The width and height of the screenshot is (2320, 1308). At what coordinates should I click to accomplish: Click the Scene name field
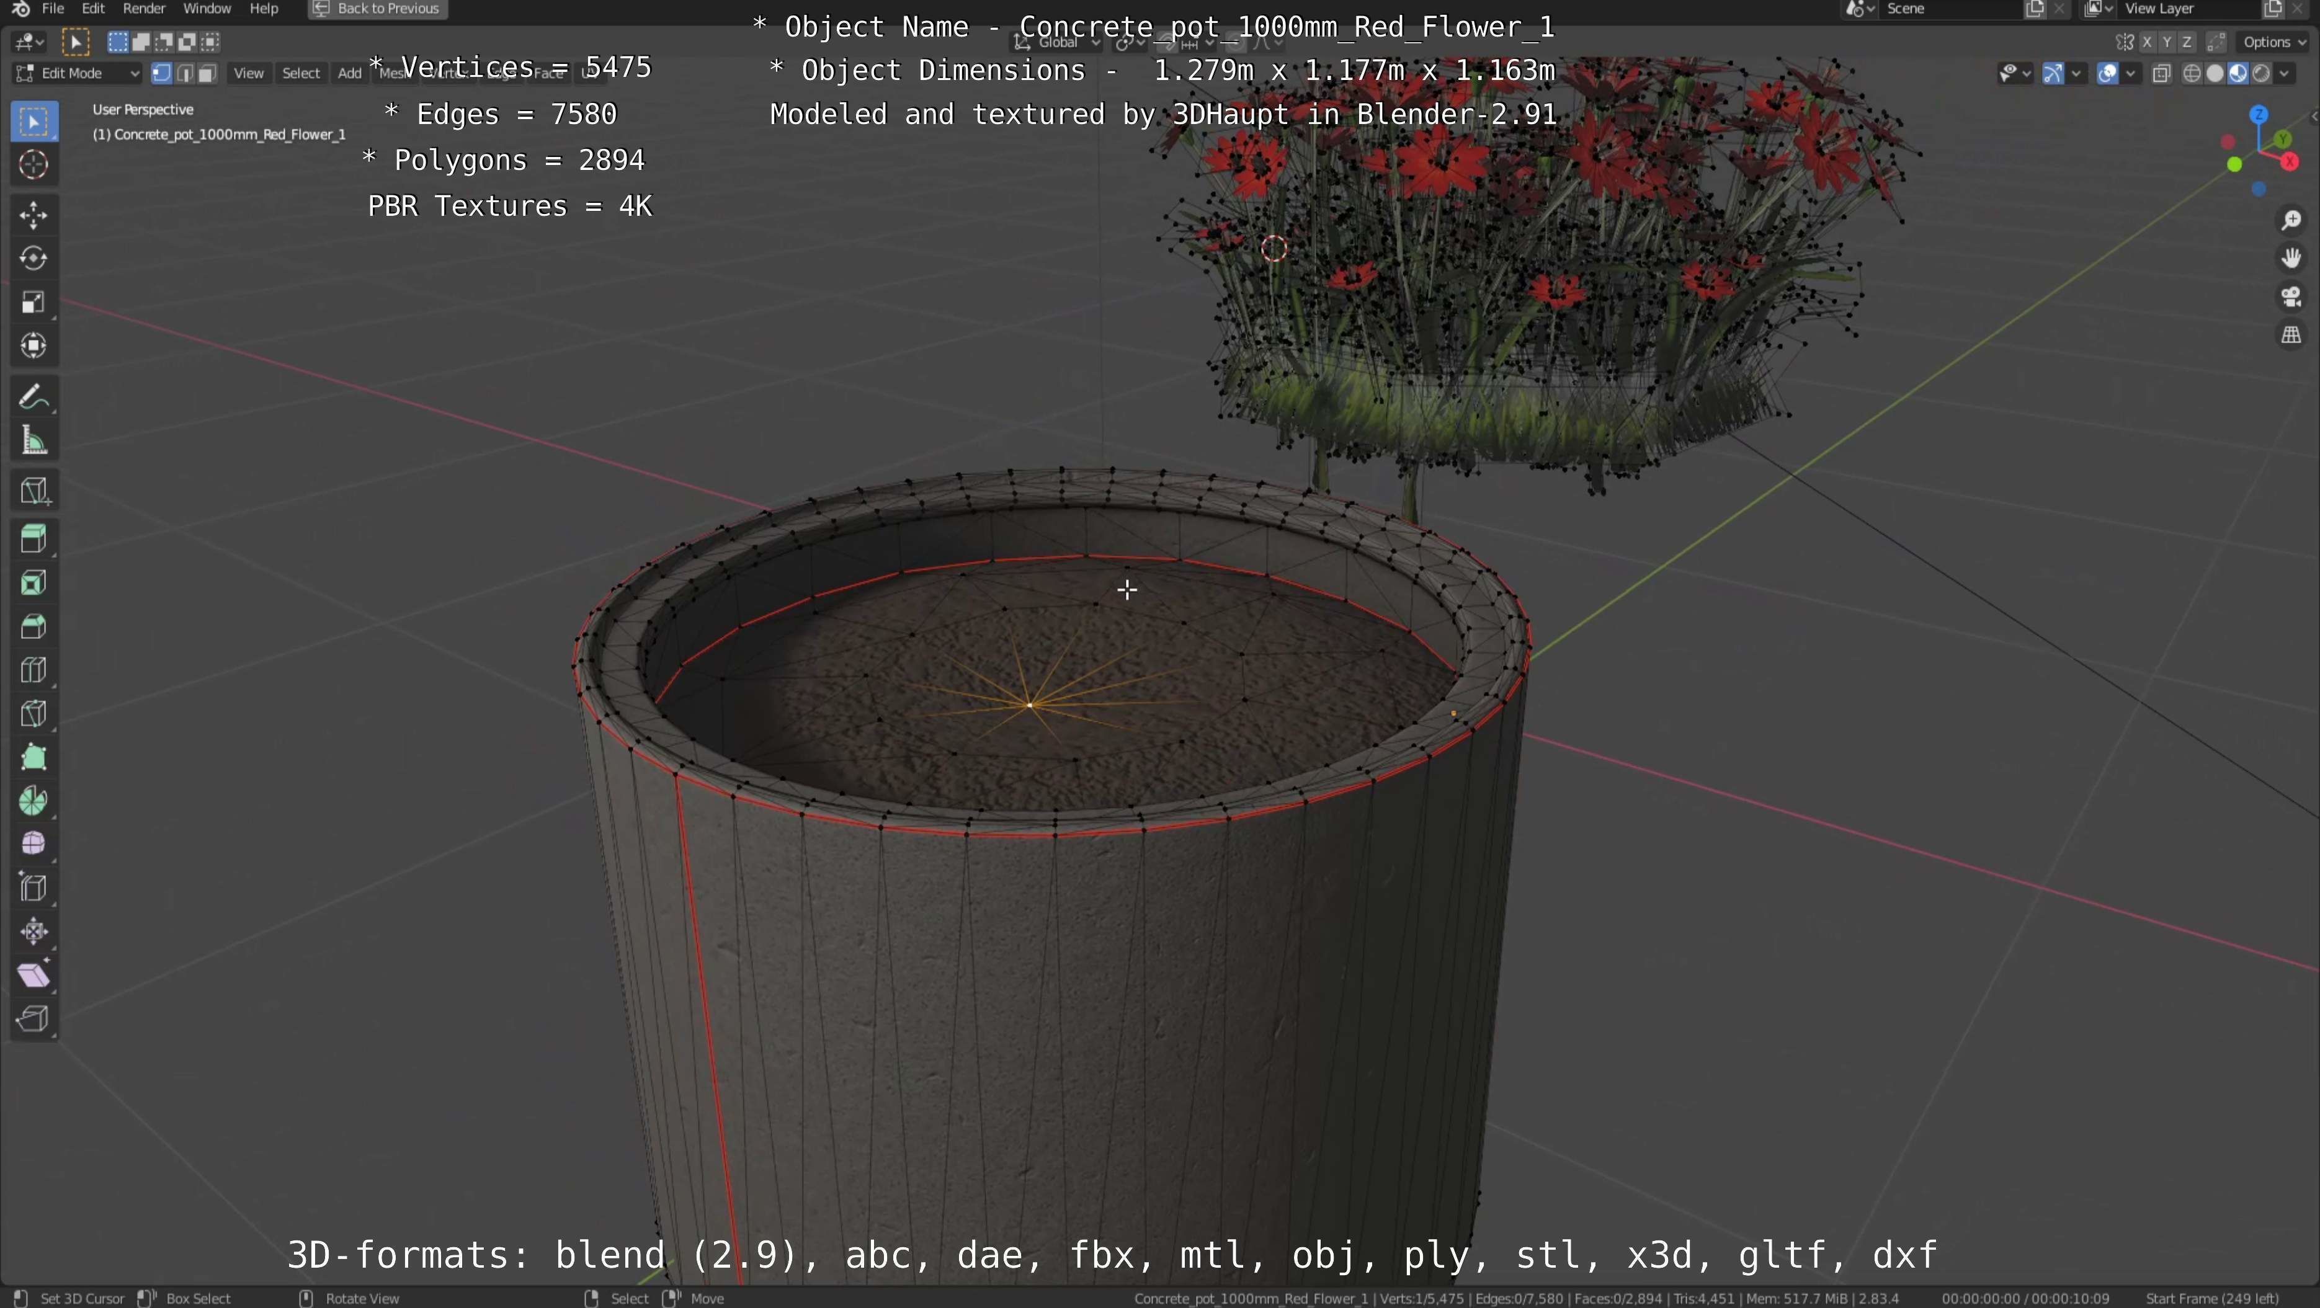point(1950,9)
